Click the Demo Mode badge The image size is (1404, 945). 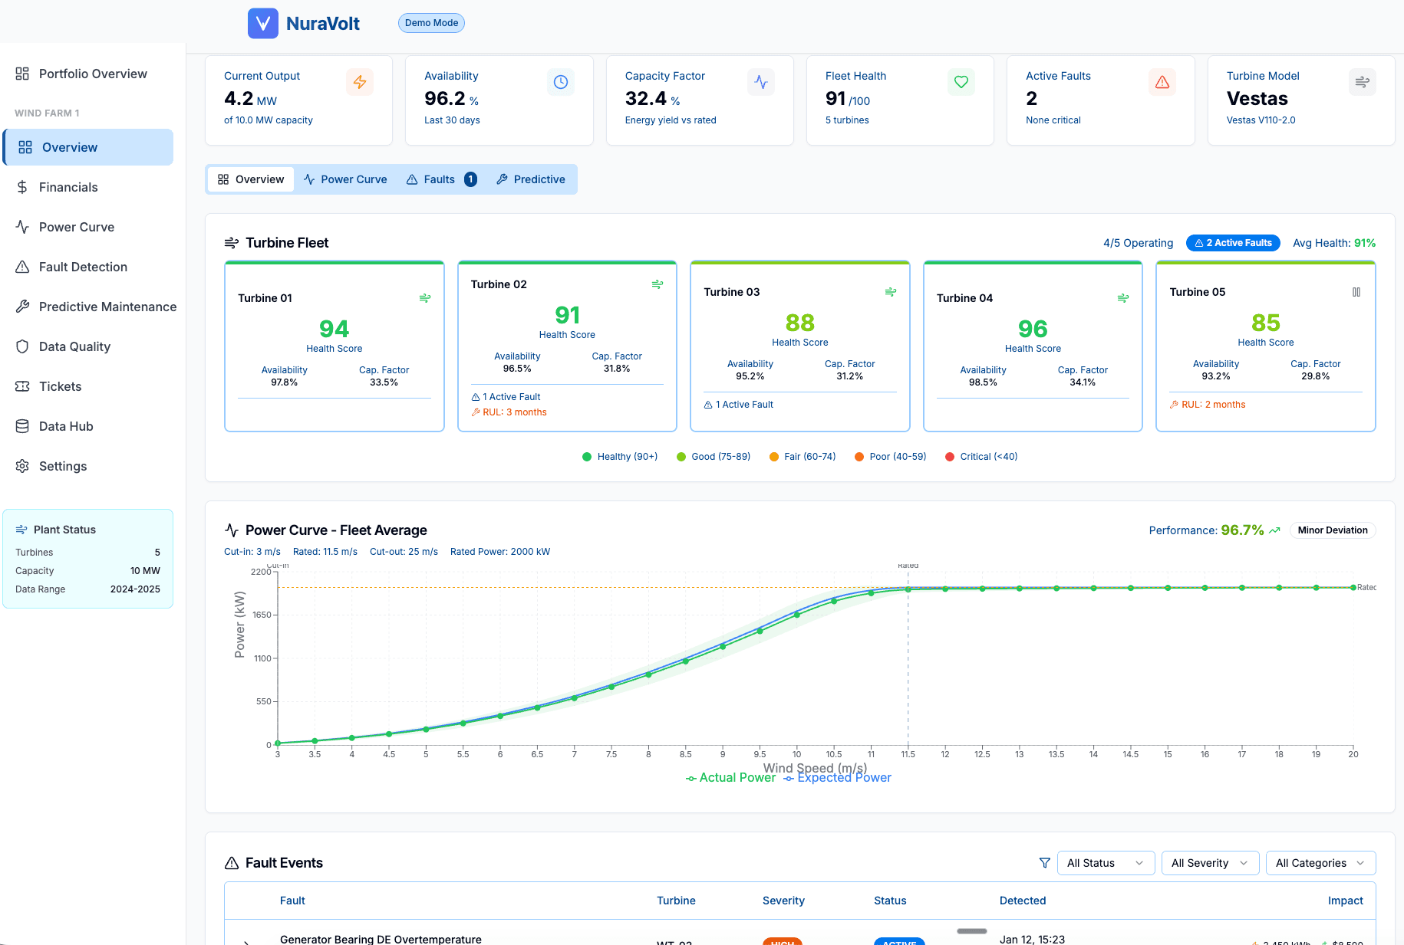[x=431, y=23]
